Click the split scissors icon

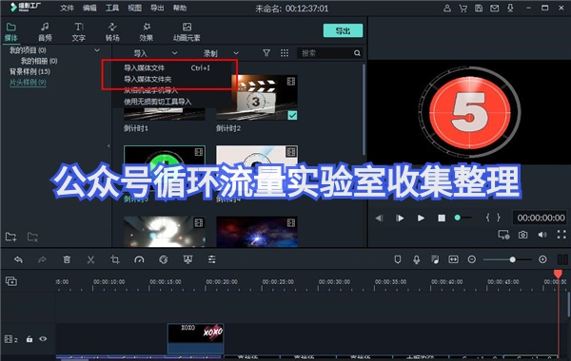(x=90, y=259)
